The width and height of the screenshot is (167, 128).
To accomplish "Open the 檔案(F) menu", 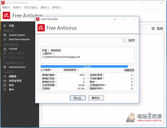I will click(6, 7).
